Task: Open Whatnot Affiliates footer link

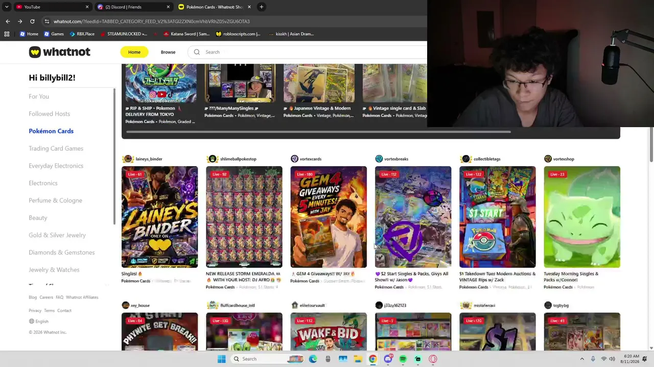Action: [x=82, y=297]
